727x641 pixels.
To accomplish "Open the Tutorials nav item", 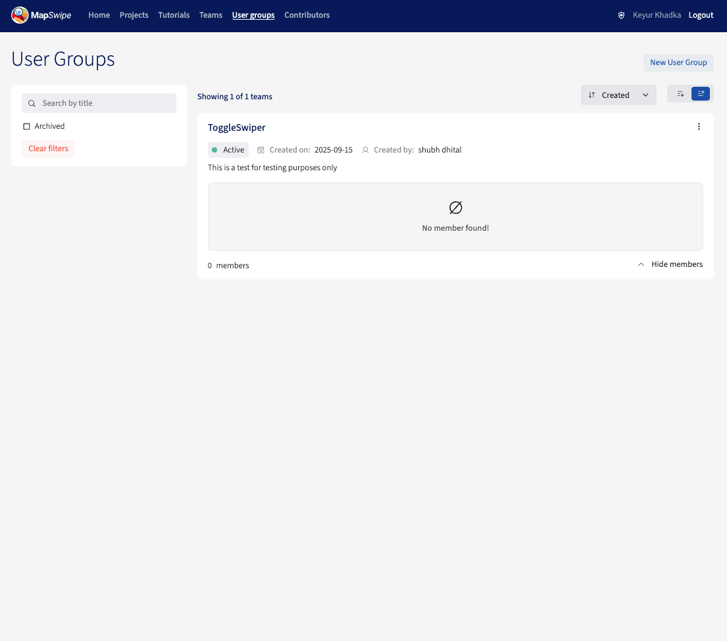I will (174, 15).
